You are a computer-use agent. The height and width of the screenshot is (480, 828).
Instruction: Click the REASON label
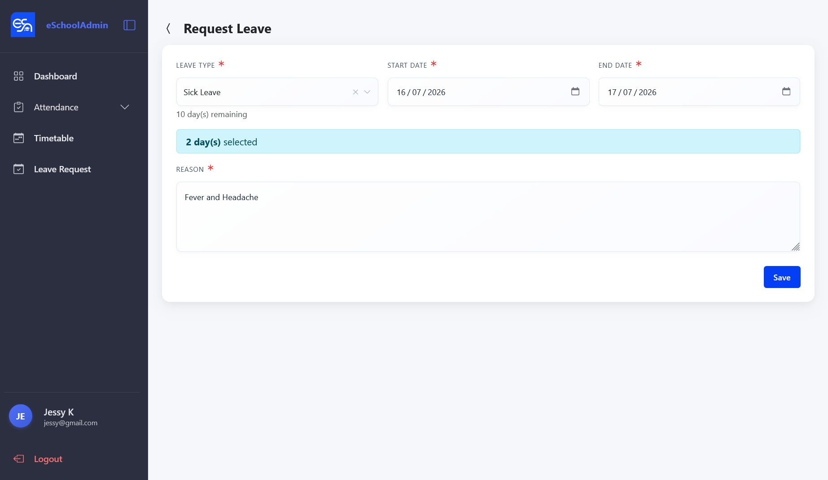pos(190,170)
